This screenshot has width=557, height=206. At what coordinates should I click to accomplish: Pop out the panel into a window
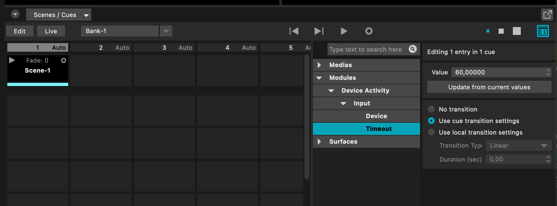[547, 14]
